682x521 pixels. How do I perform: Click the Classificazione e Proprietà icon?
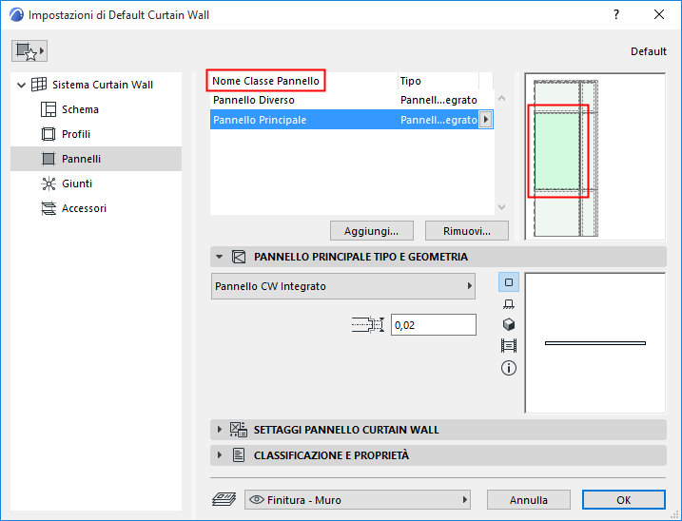239,454
